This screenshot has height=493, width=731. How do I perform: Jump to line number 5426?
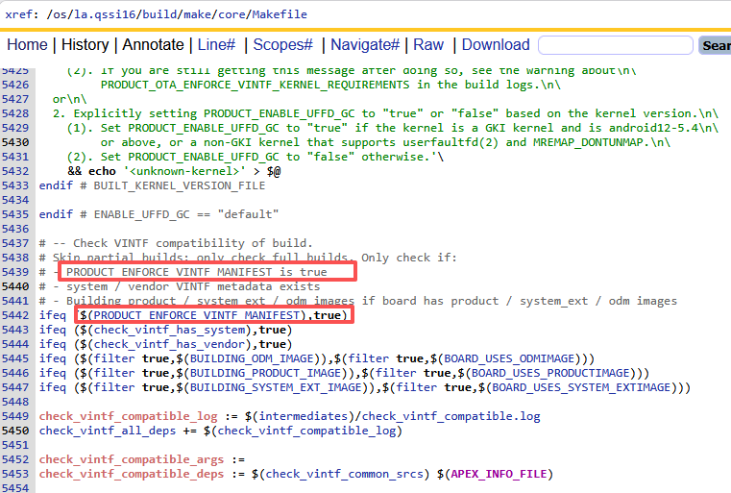(15, 85)
